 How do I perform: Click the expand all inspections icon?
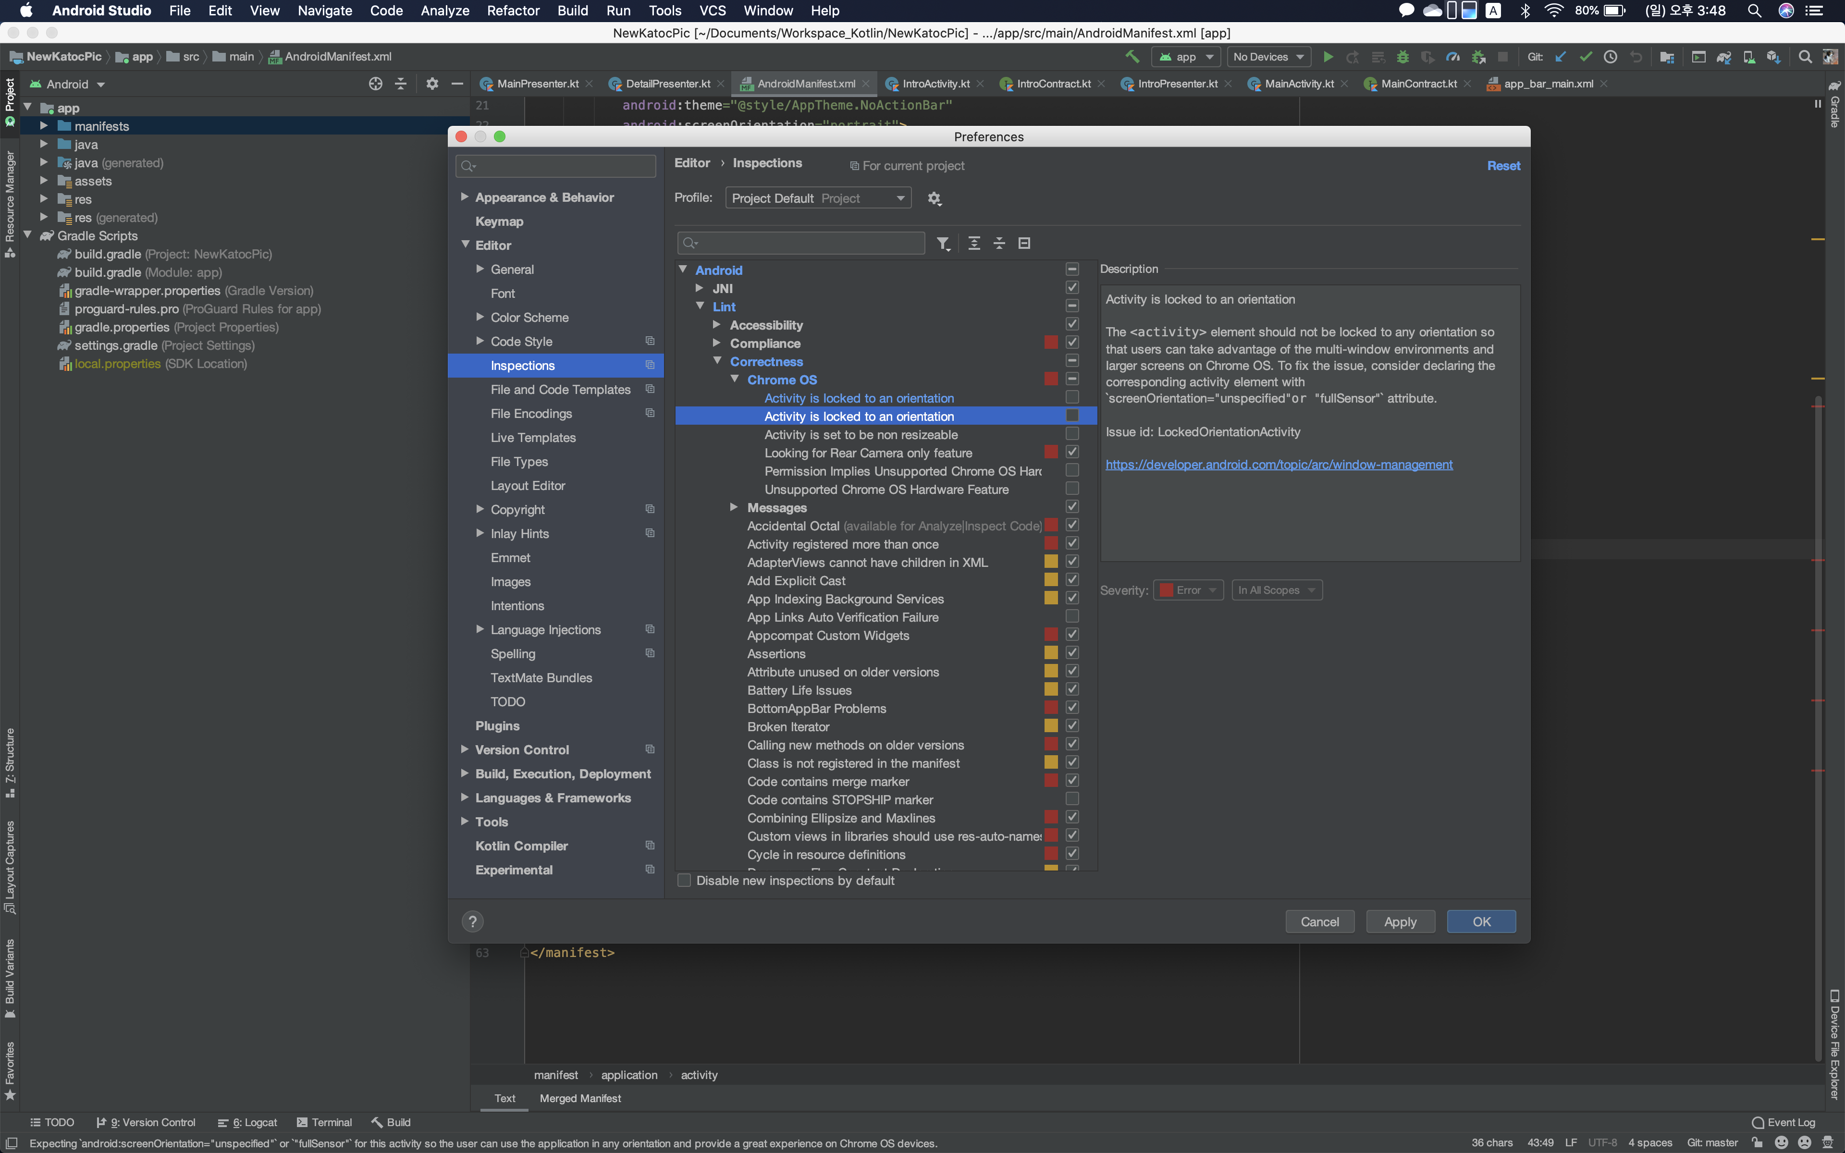coord(973,243)
